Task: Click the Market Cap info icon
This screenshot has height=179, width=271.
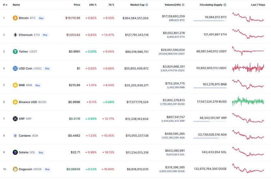Action: [x=147, y=5]
